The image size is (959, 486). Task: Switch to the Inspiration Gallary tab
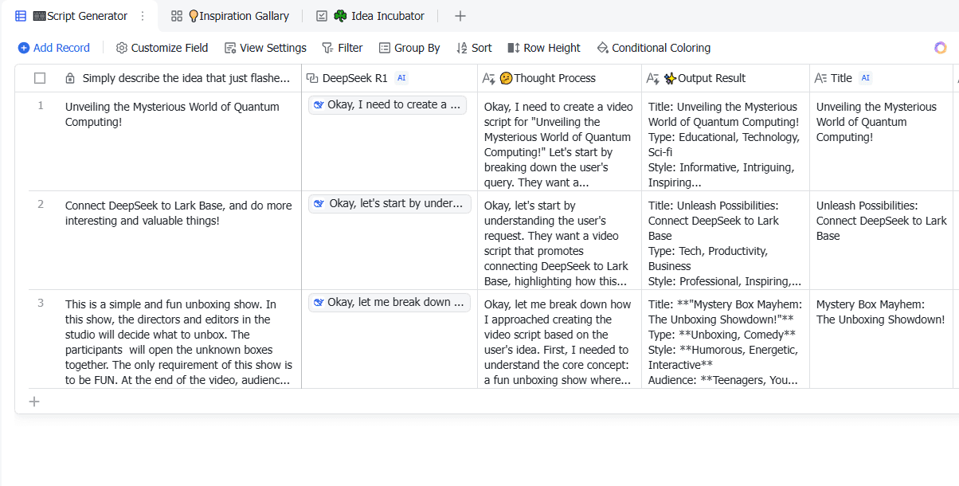pos(230,16)
